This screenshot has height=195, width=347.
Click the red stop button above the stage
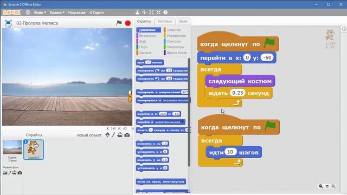128,23
